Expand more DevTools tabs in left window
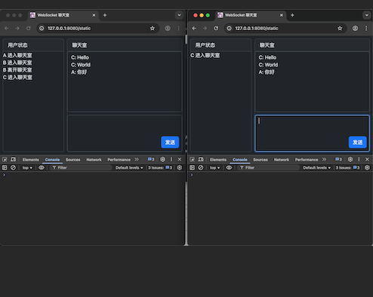Image resolution: width=373 pixels, height=297 pixels. tap(137, 159)
